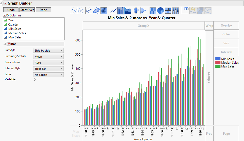Pick the Pie chart icon
Screen dimensions: 244x141
(x=160, y=10)
